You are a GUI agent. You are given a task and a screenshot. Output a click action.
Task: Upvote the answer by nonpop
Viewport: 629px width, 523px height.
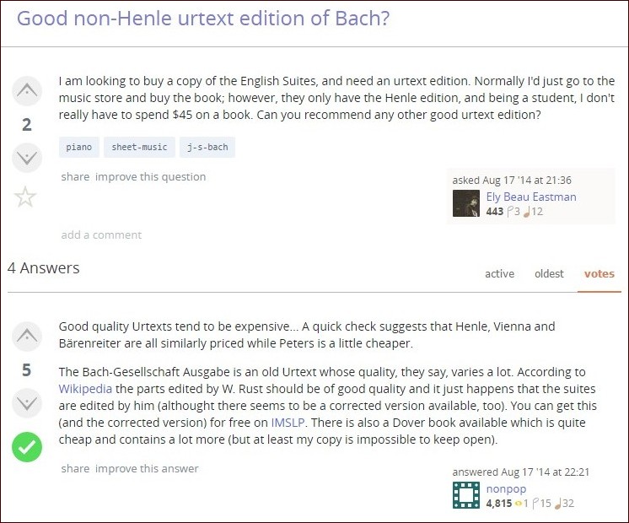click(26, 337)
